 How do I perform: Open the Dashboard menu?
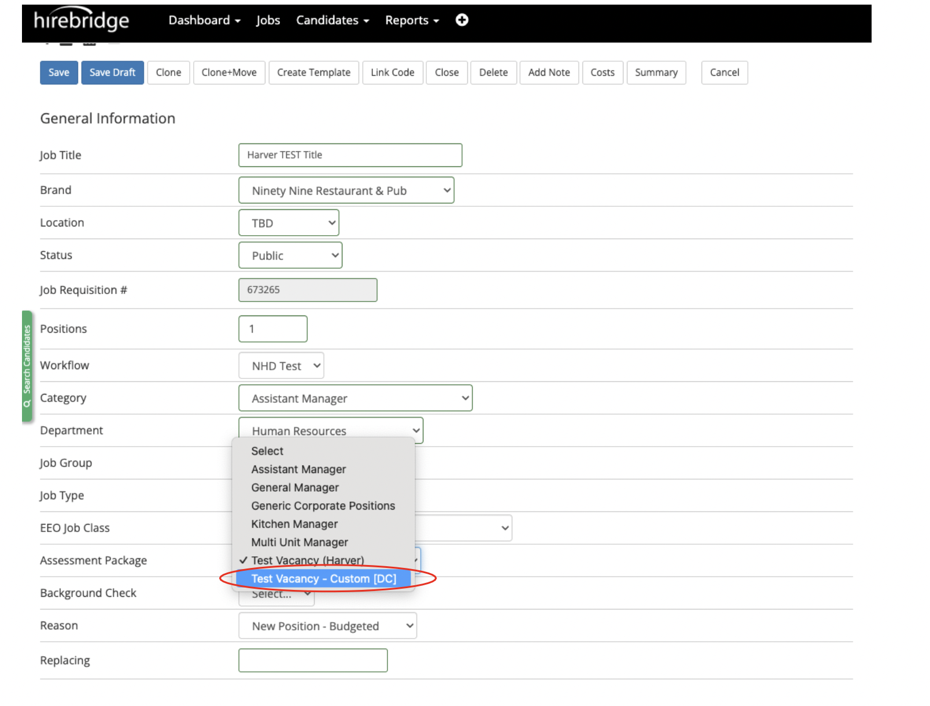click(204, 20)
